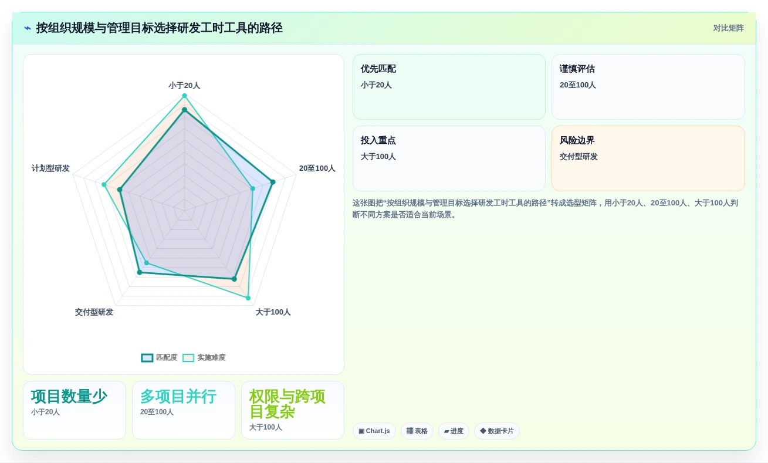Select the 权限与跨项目复杂 stat card

point(293,410)
